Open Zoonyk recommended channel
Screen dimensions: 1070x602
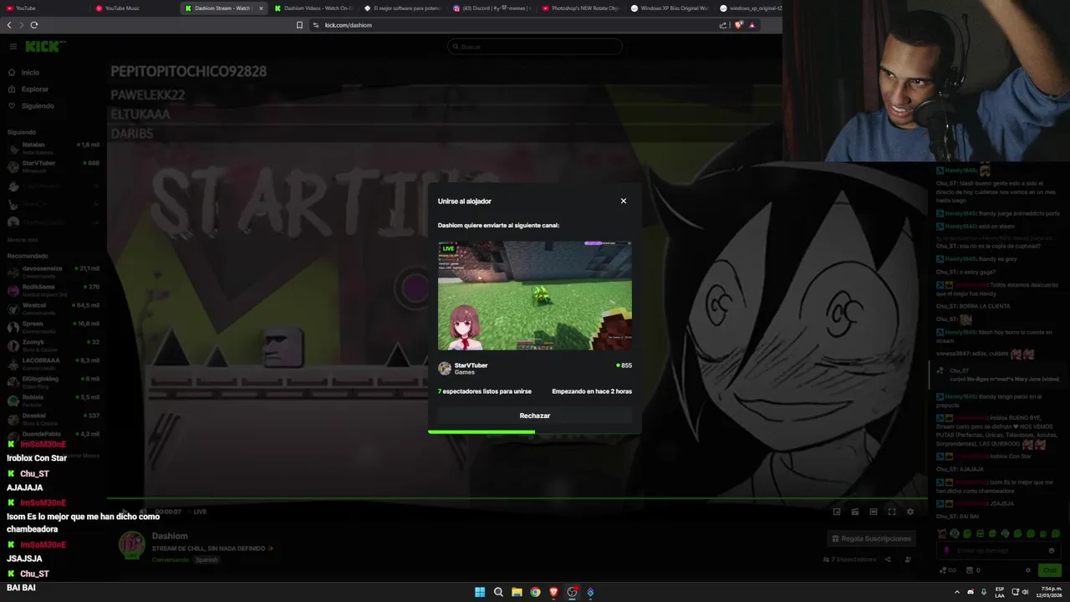click(53, 344)
